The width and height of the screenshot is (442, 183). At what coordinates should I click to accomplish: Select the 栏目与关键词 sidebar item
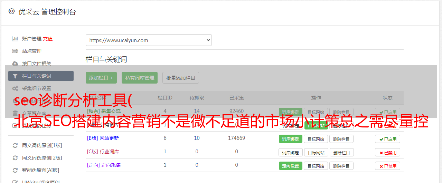(x=41, y=76)
